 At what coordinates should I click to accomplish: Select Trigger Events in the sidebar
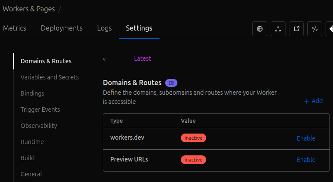click(40, 110)
